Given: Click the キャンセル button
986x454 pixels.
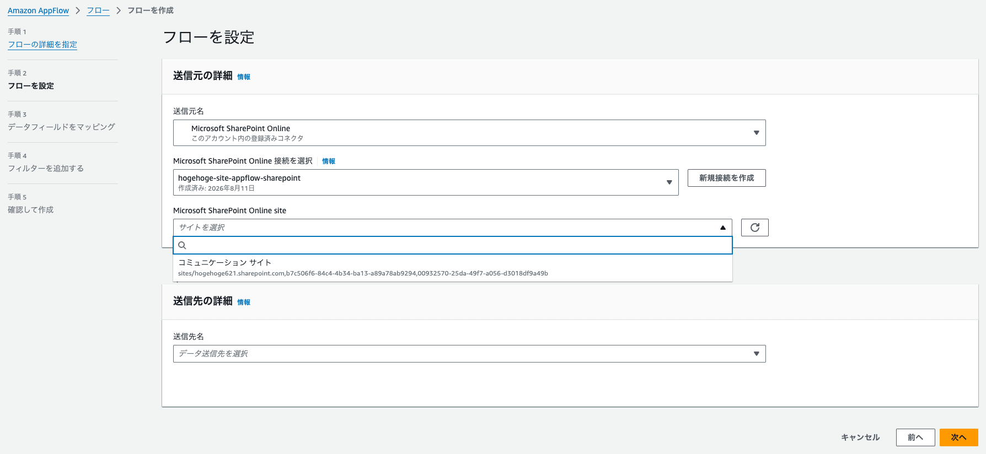Looking at the screenshot, I should coord(860,437).
